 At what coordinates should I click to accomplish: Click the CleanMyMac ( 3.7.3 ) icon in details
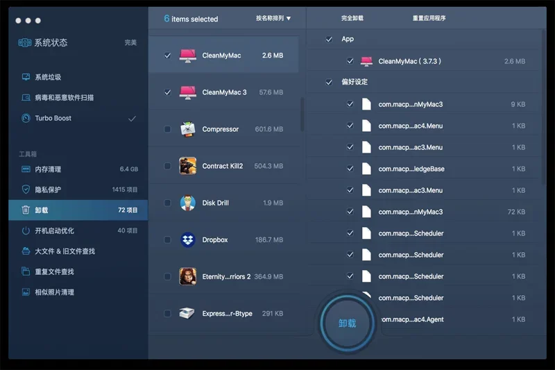pos(366,61)
